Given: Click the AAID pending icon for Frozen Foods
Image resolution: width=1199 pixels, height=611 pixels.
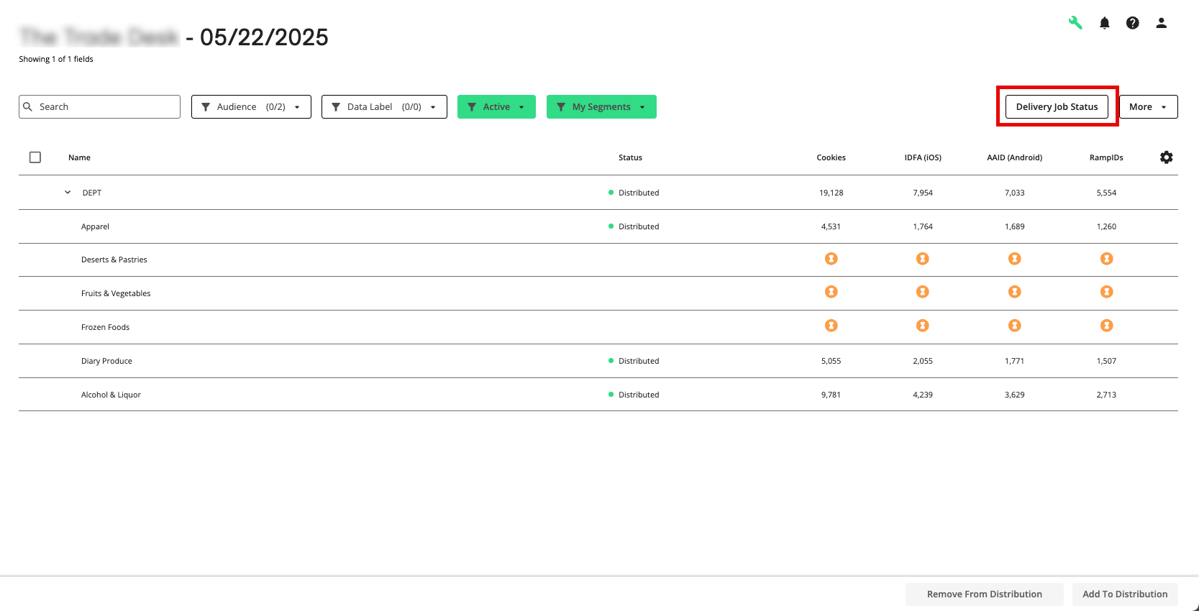Looking at the screenshot, I should pos(1014,326).
